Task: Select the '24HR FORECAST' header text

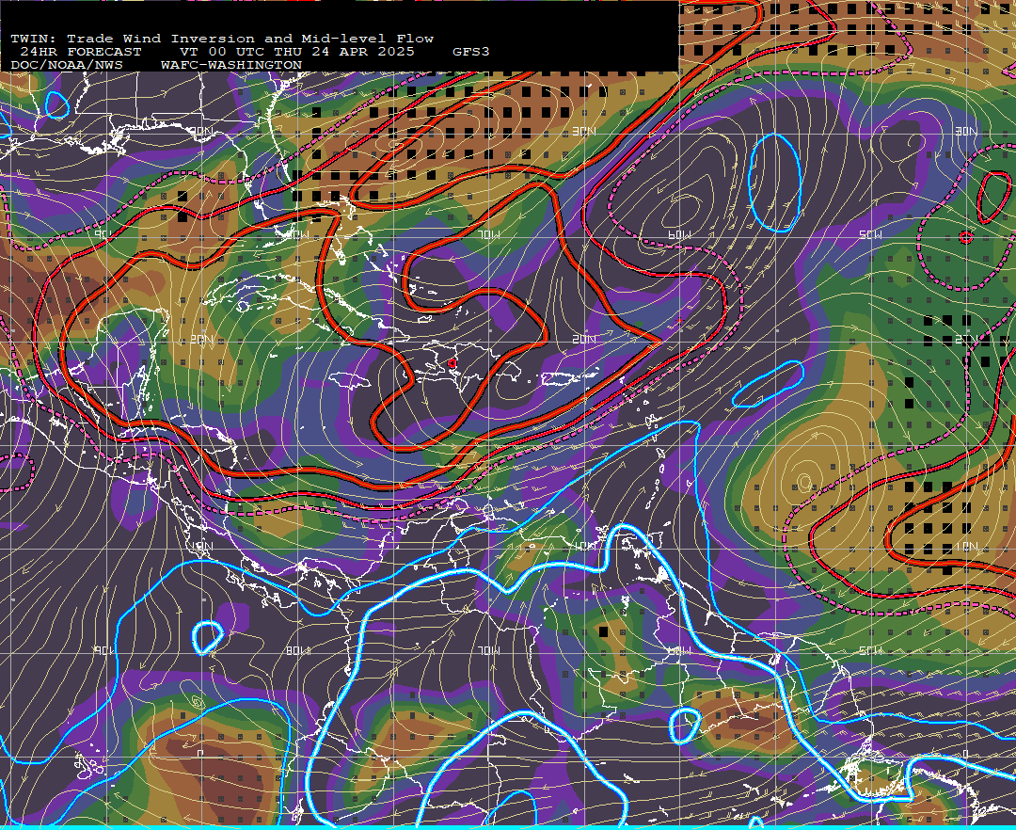Action: [80, 52]
